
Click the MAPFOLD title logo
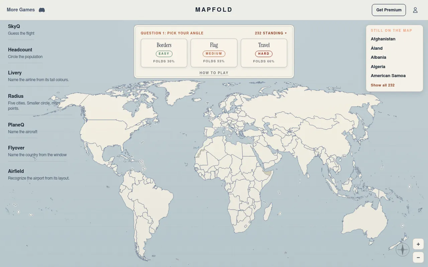214,10
